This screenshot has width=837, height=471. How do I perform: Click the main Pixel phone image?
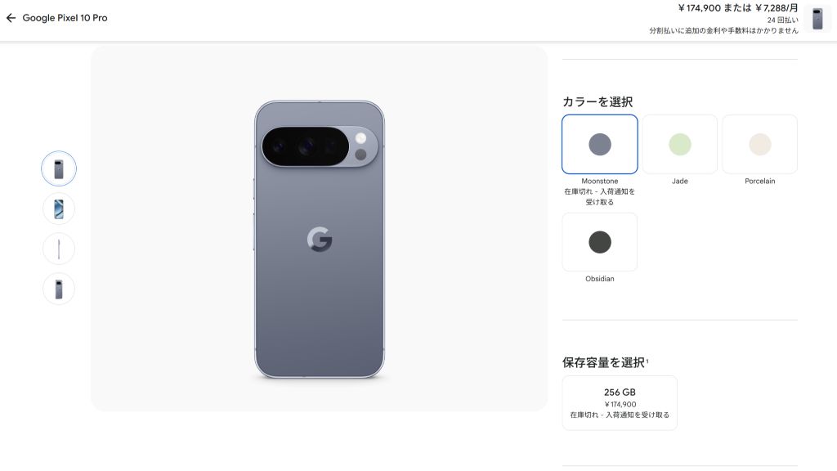pyautogui.click(x=320, y=240)
